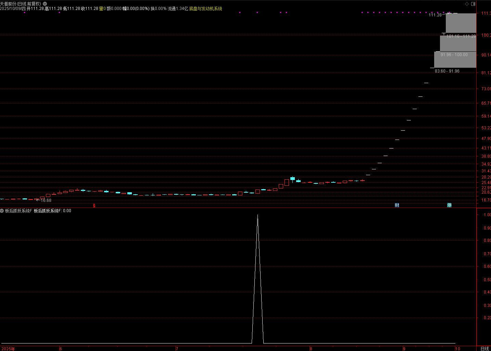Expand dropdown next to 板后抓妖系统F indicator
The width and height of the screenshot is (491, 351).
click(x=2, y=211)
